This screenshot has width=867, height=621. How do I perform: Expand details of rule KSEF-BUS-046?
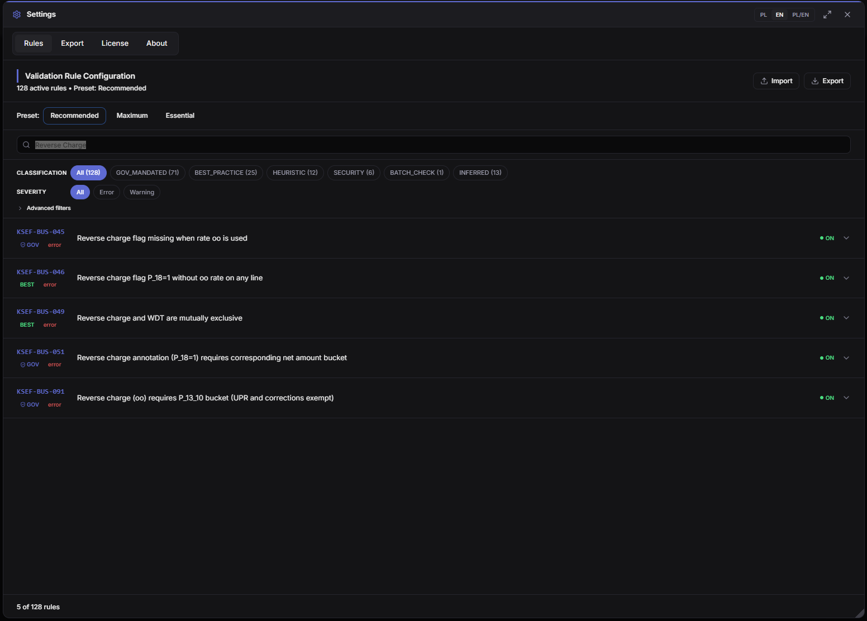tap(846, 278)
